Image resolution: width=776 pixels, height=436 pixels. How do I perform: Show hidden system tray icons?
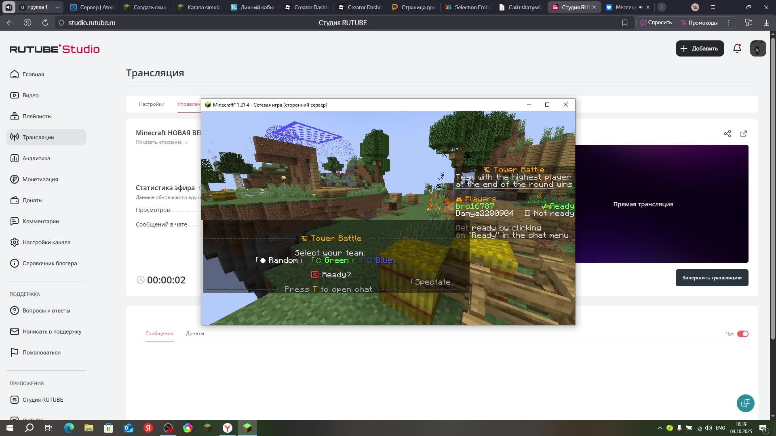[660, 428]
